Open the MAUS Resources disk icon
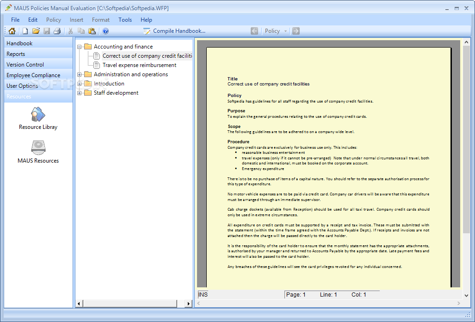475x322 pixels. click(x=38, y=148)
